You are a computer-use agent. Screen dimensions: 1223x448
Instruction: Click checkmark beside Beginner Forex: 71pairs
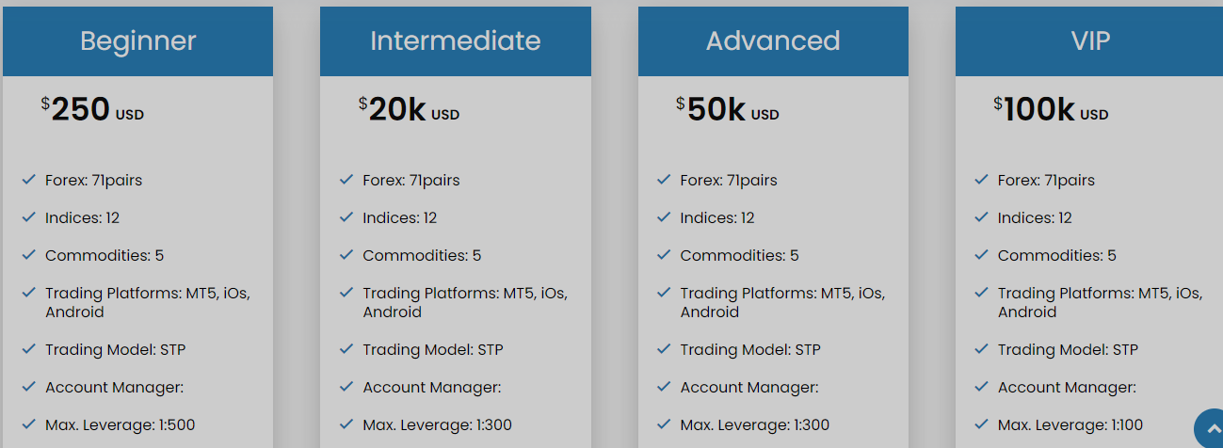[28, 180]
